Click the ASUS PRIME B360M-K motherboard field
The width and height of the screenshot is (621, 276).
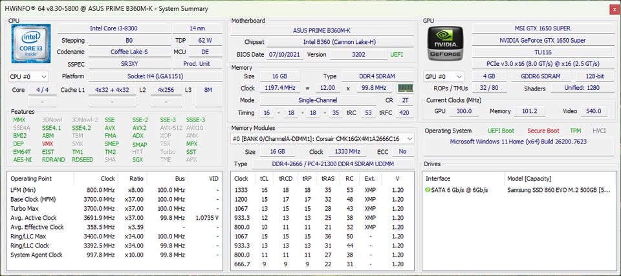click(323, 30)
